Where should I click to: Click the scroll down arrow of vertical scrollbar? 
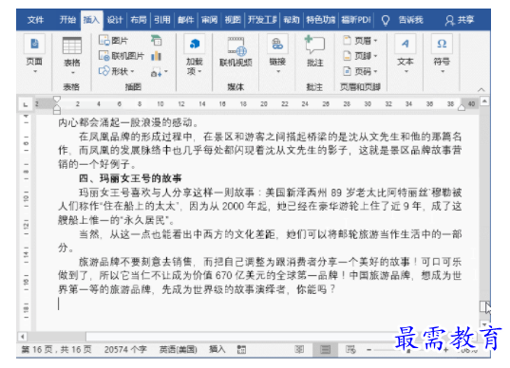click(x=484, y=324)
